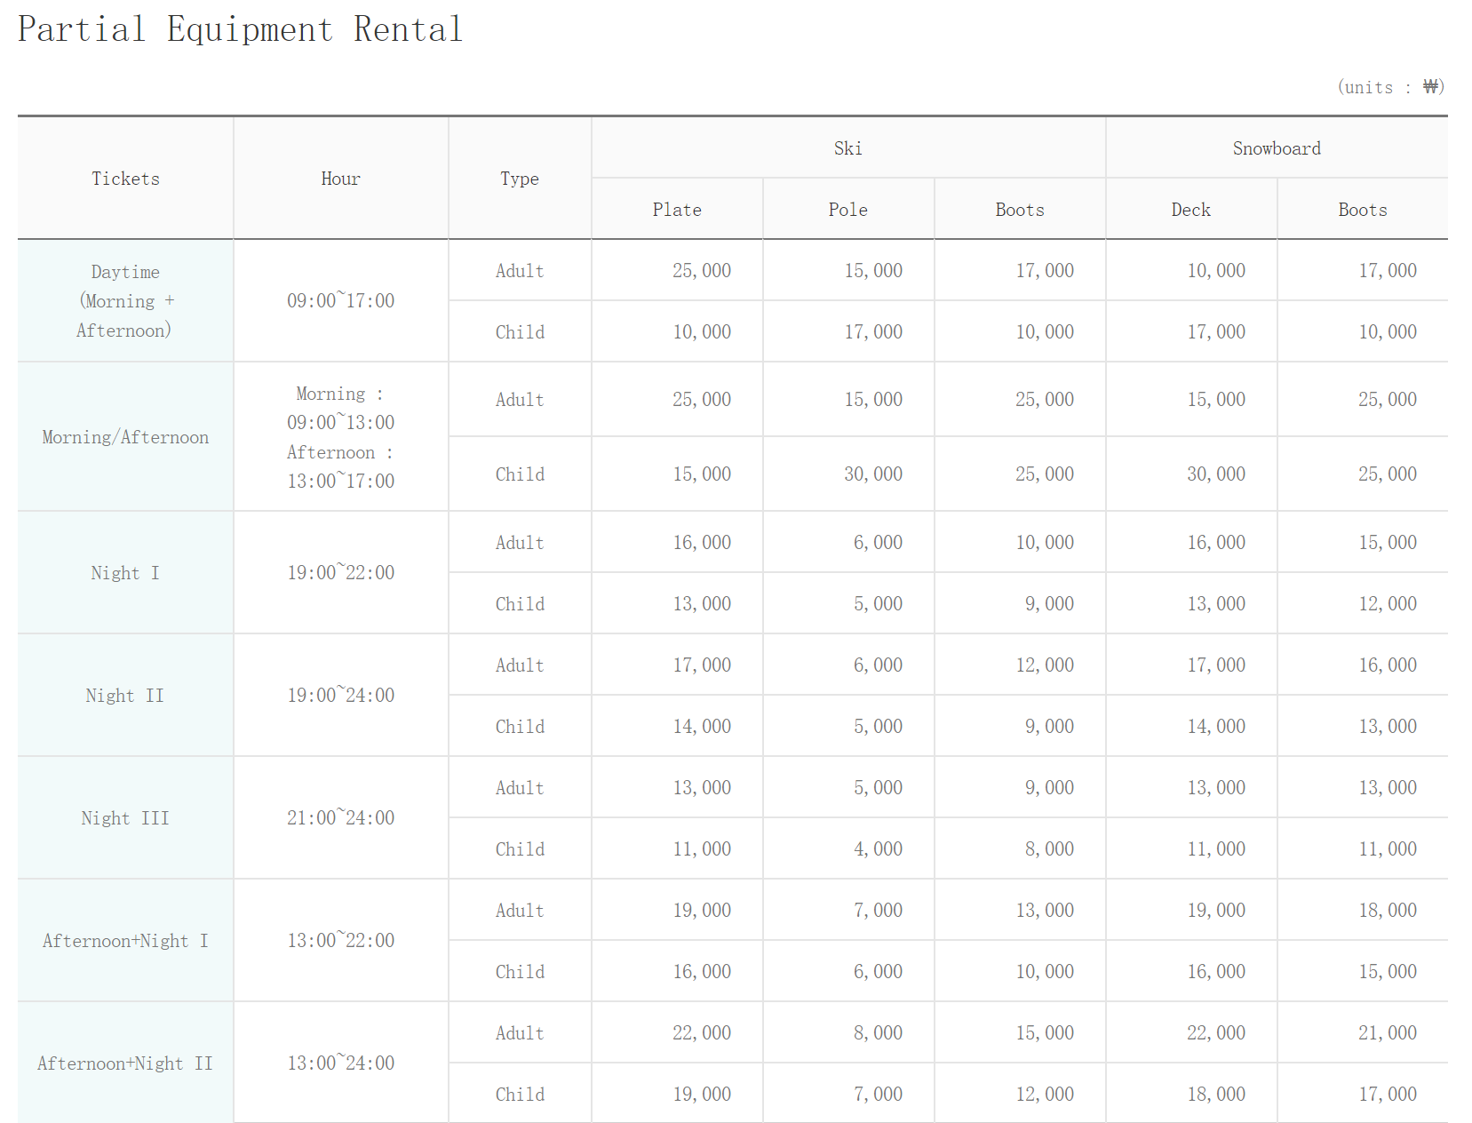1472x1123 pixels.
Task: Select the Afternoon+Night II ticket cell
Action: (x=125, y=1063)
